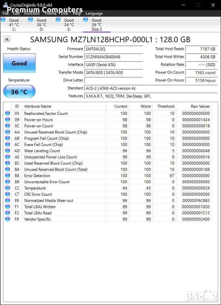Click the status icon for Power-on Hours
The height and width of the screenshot is (305, 221).
pos(8,119)
